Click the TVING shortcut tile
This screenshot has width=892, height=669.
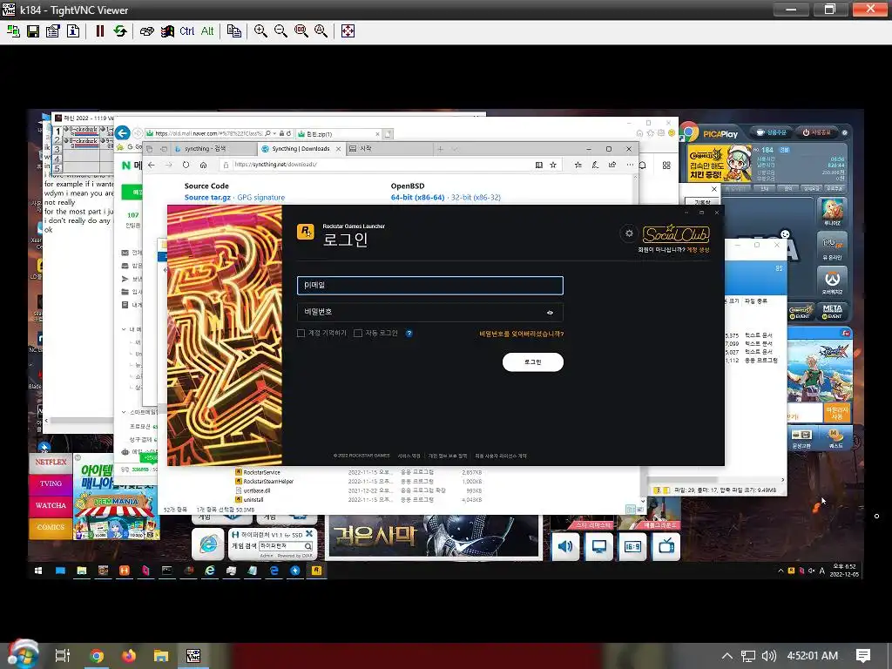(51, 483)
